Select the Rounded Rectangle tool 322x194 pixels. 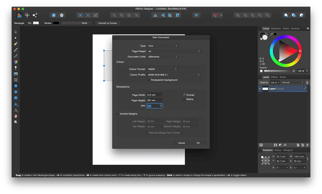[x=16, y=98]
